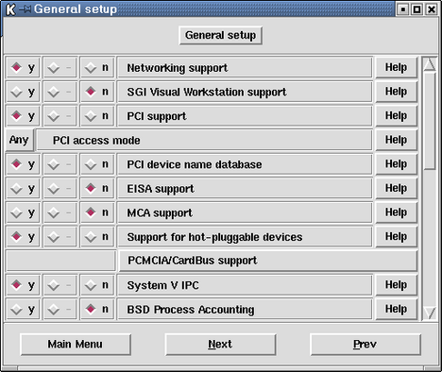Open the PCMCIA/CardBus support submenu
The height and width of the screenshot is (372, 442).
click(268, 261)
